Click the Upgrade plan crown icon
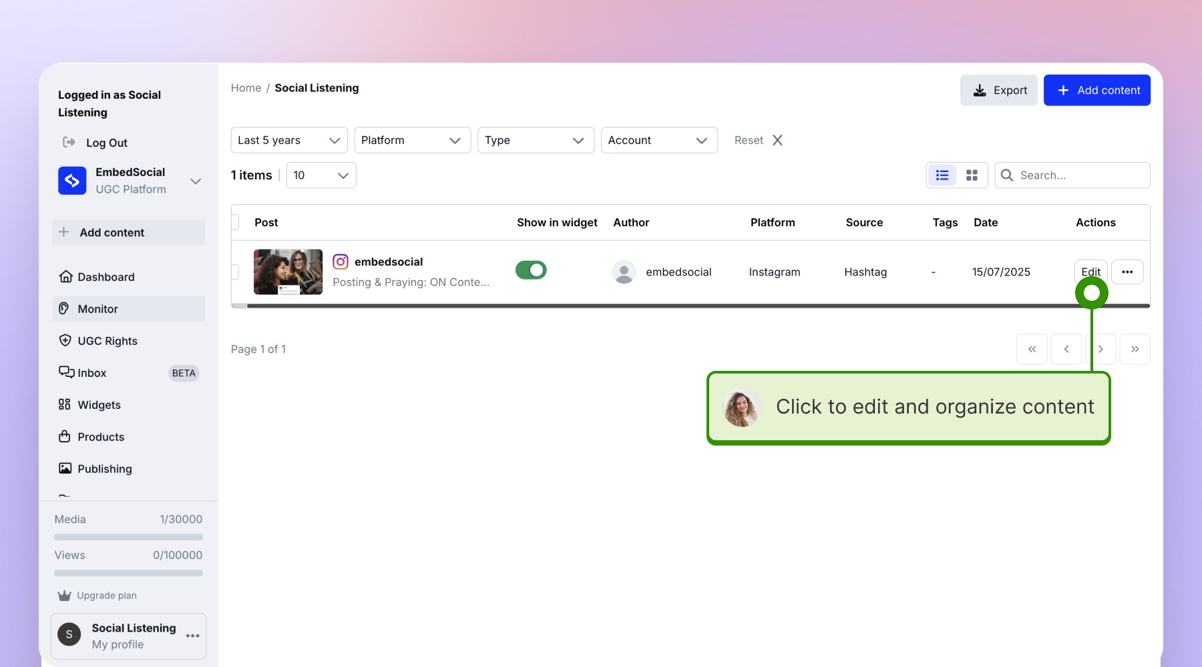1202x667 pixels. click(x=65, y=596)
